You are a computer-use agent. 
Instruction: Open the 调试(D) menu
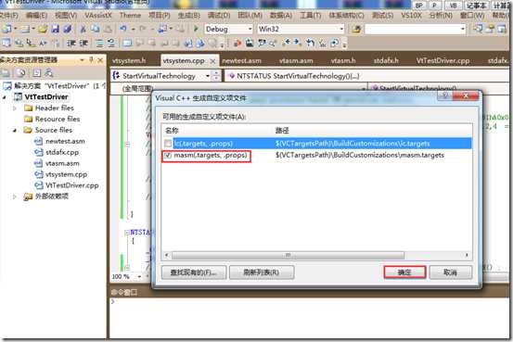click(x=219, y=16)
